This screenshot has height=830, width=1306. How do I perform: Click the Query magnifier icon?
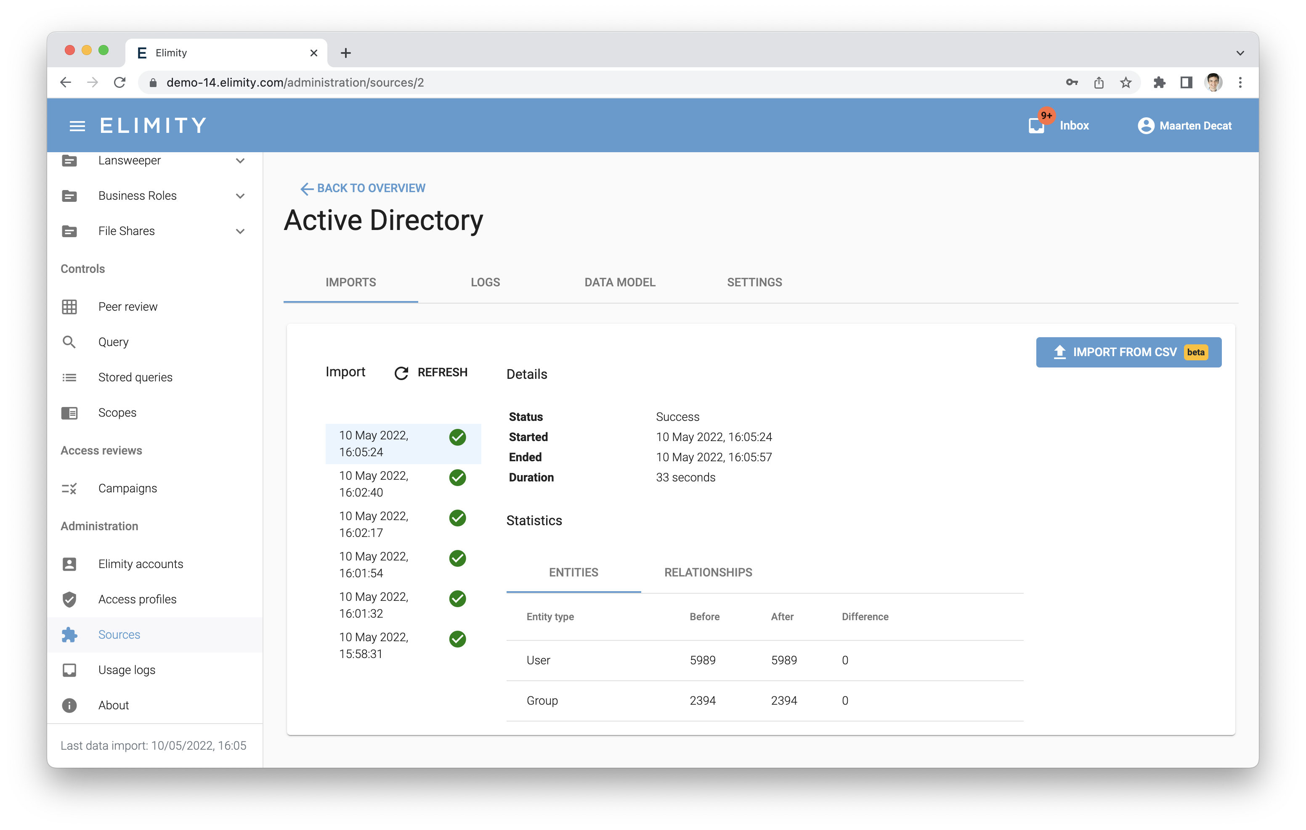(69, 342)
